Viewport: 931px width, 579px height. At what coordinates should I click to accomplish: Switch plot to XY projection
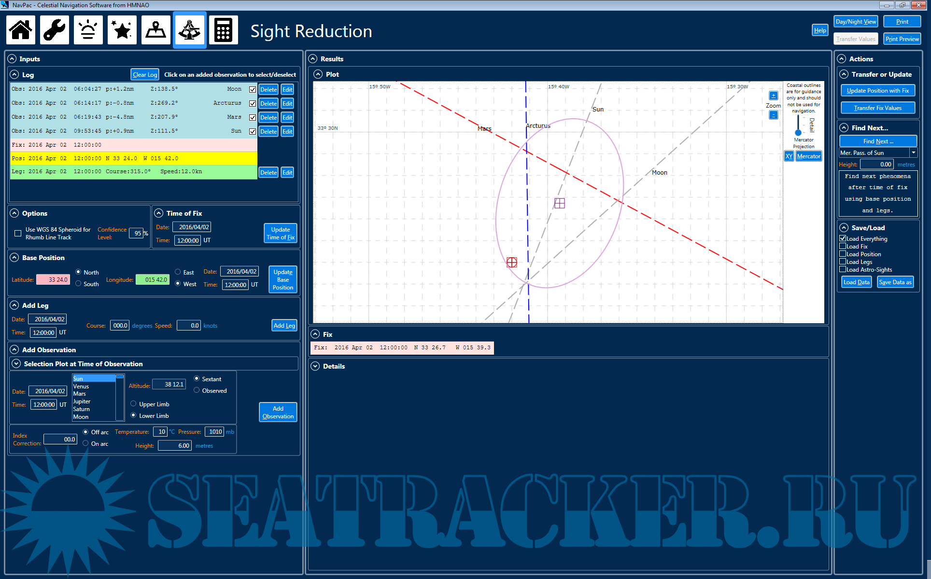pyautogui.click(x=789, y=156)
